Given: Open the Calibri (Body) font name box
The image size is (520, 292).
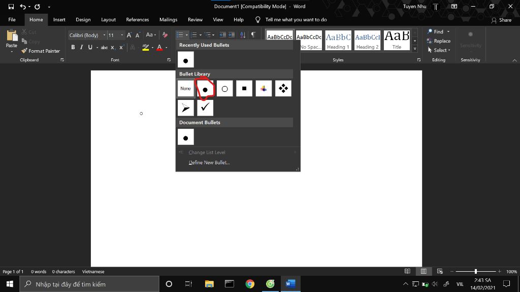Looking at the screenshot, I should [87, 35].
